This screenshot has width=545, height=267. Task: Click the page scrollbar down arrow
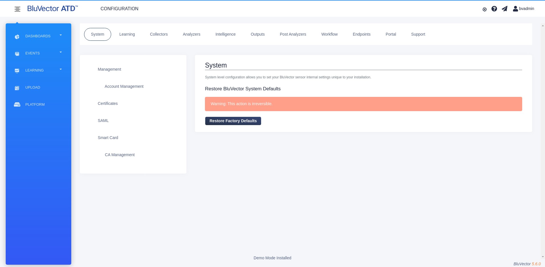pyautogui.click(x=543, y=257)
